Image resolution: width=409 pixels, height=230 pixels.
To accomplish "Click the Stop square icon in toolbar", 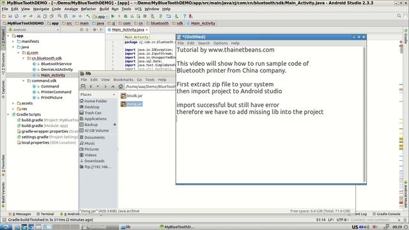I will point(145,16).
